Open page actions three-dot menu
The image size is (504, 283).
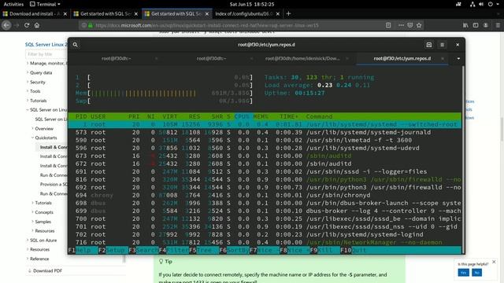401,25
